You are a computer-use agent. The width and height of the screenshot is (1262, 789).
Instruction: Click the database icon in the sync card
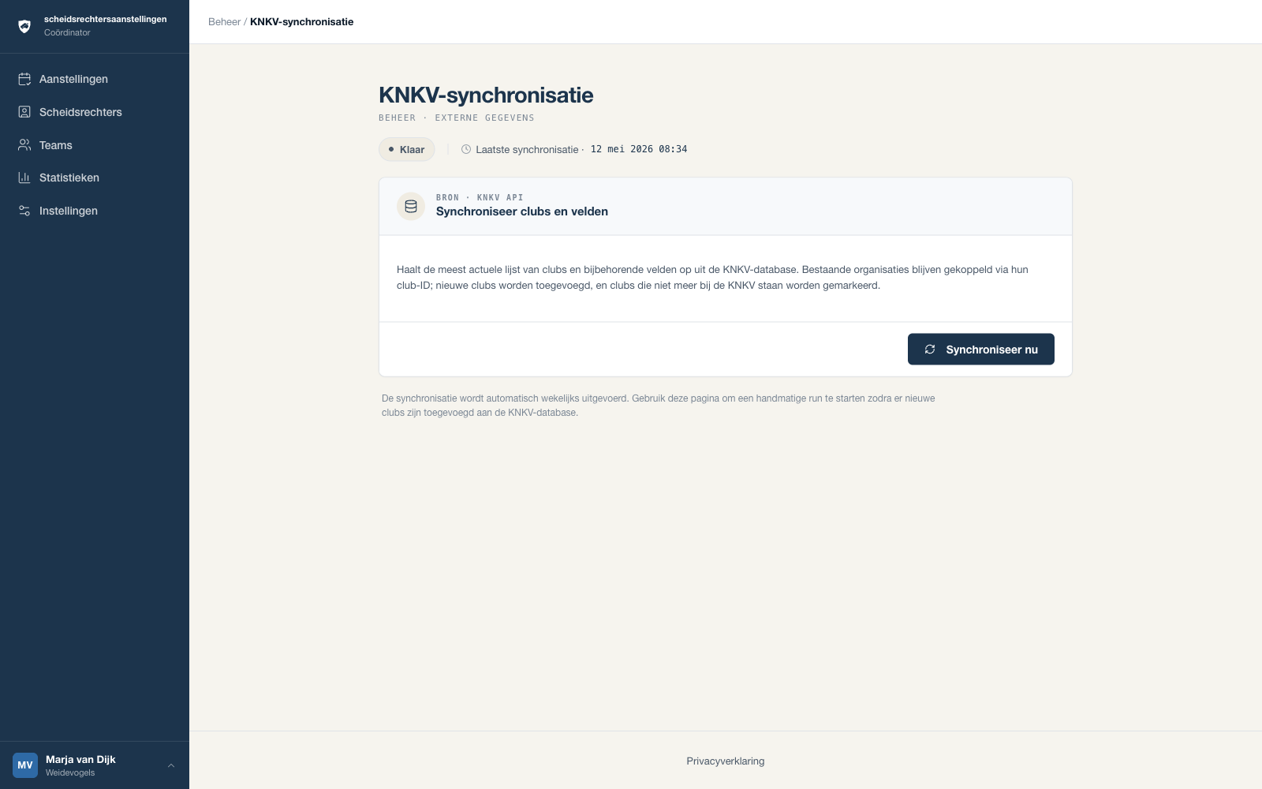(411, 207)
